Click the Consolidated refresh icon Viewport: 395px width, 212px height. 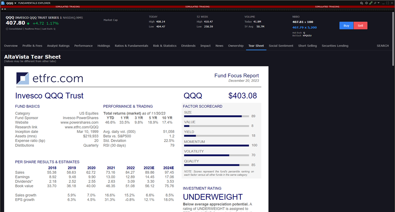click(x=7, y=29)
